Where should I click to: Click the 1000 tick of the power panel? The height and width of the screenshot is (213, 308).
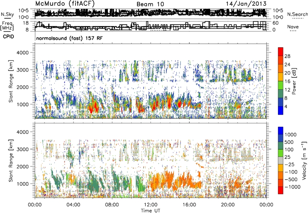click(23, 104)
